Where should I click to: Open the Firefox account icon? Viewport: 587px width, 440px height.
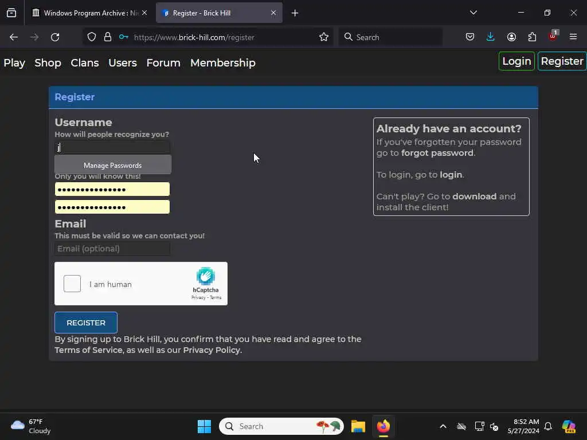(511, 37)
